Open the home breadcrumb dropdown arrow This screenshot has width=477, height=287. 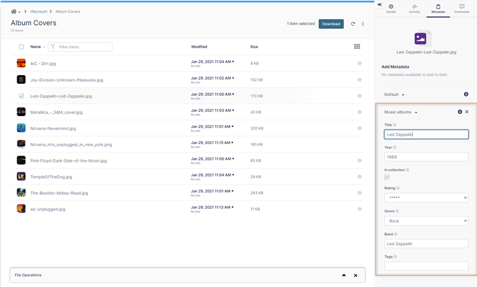19,12
